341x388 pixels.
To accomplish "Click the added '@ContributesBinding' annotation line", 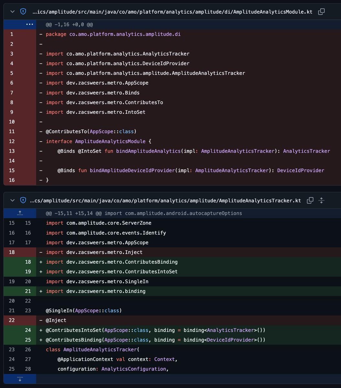I will click(x=156, y=340).
